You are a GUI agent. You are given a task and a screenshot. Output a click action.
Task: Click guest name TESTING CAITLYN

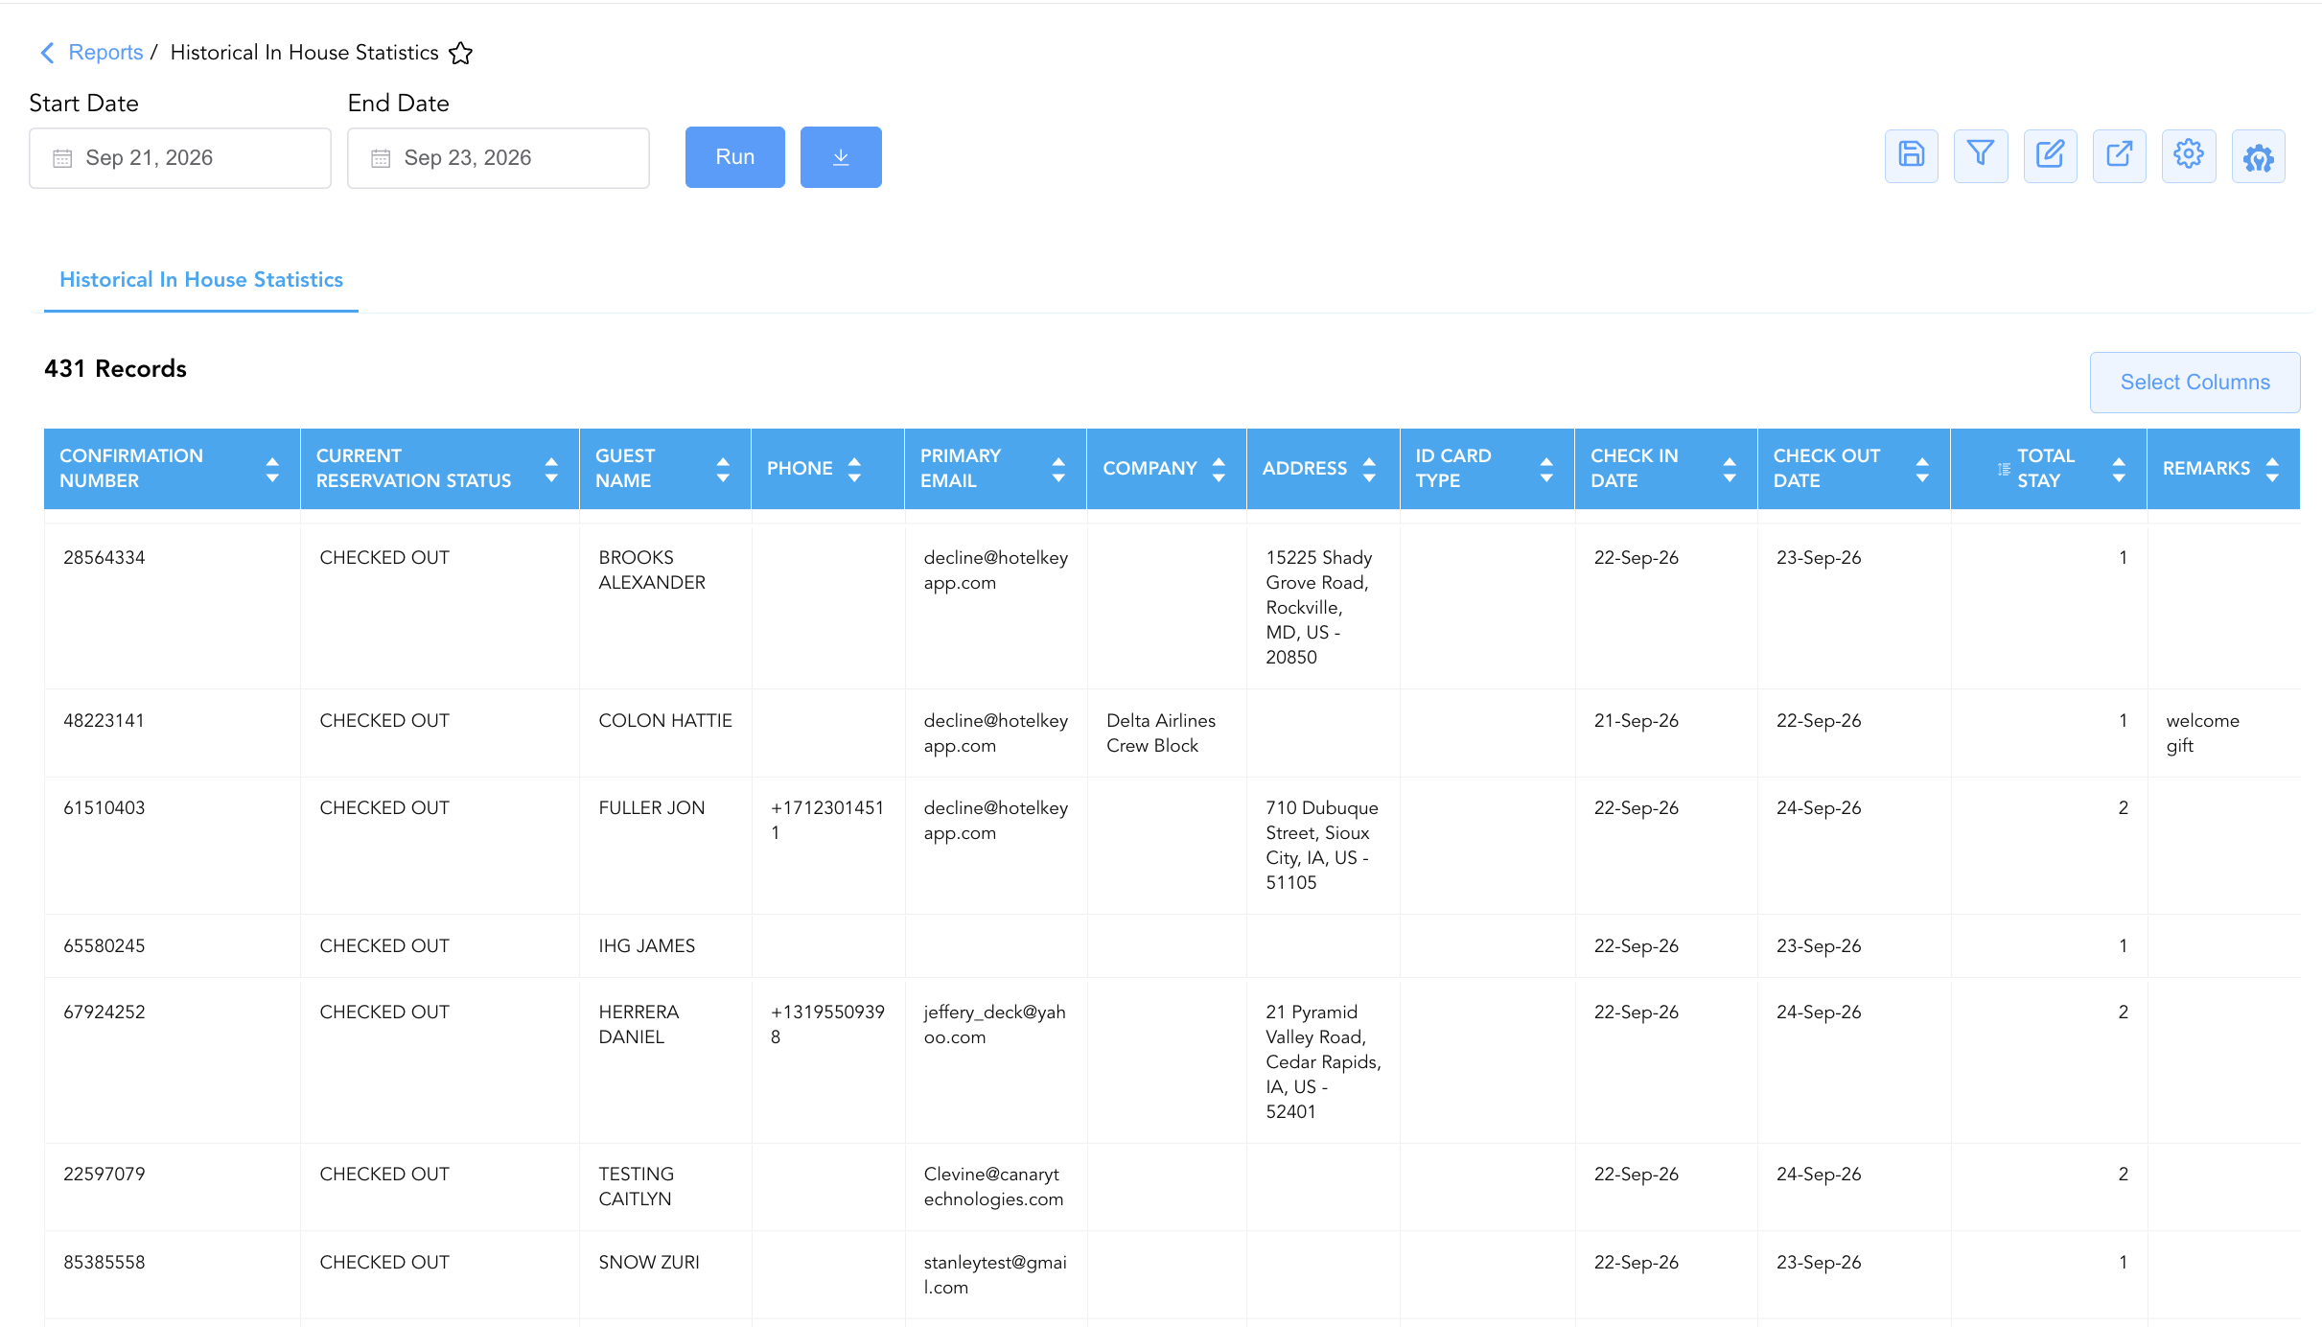point(637,1186)
